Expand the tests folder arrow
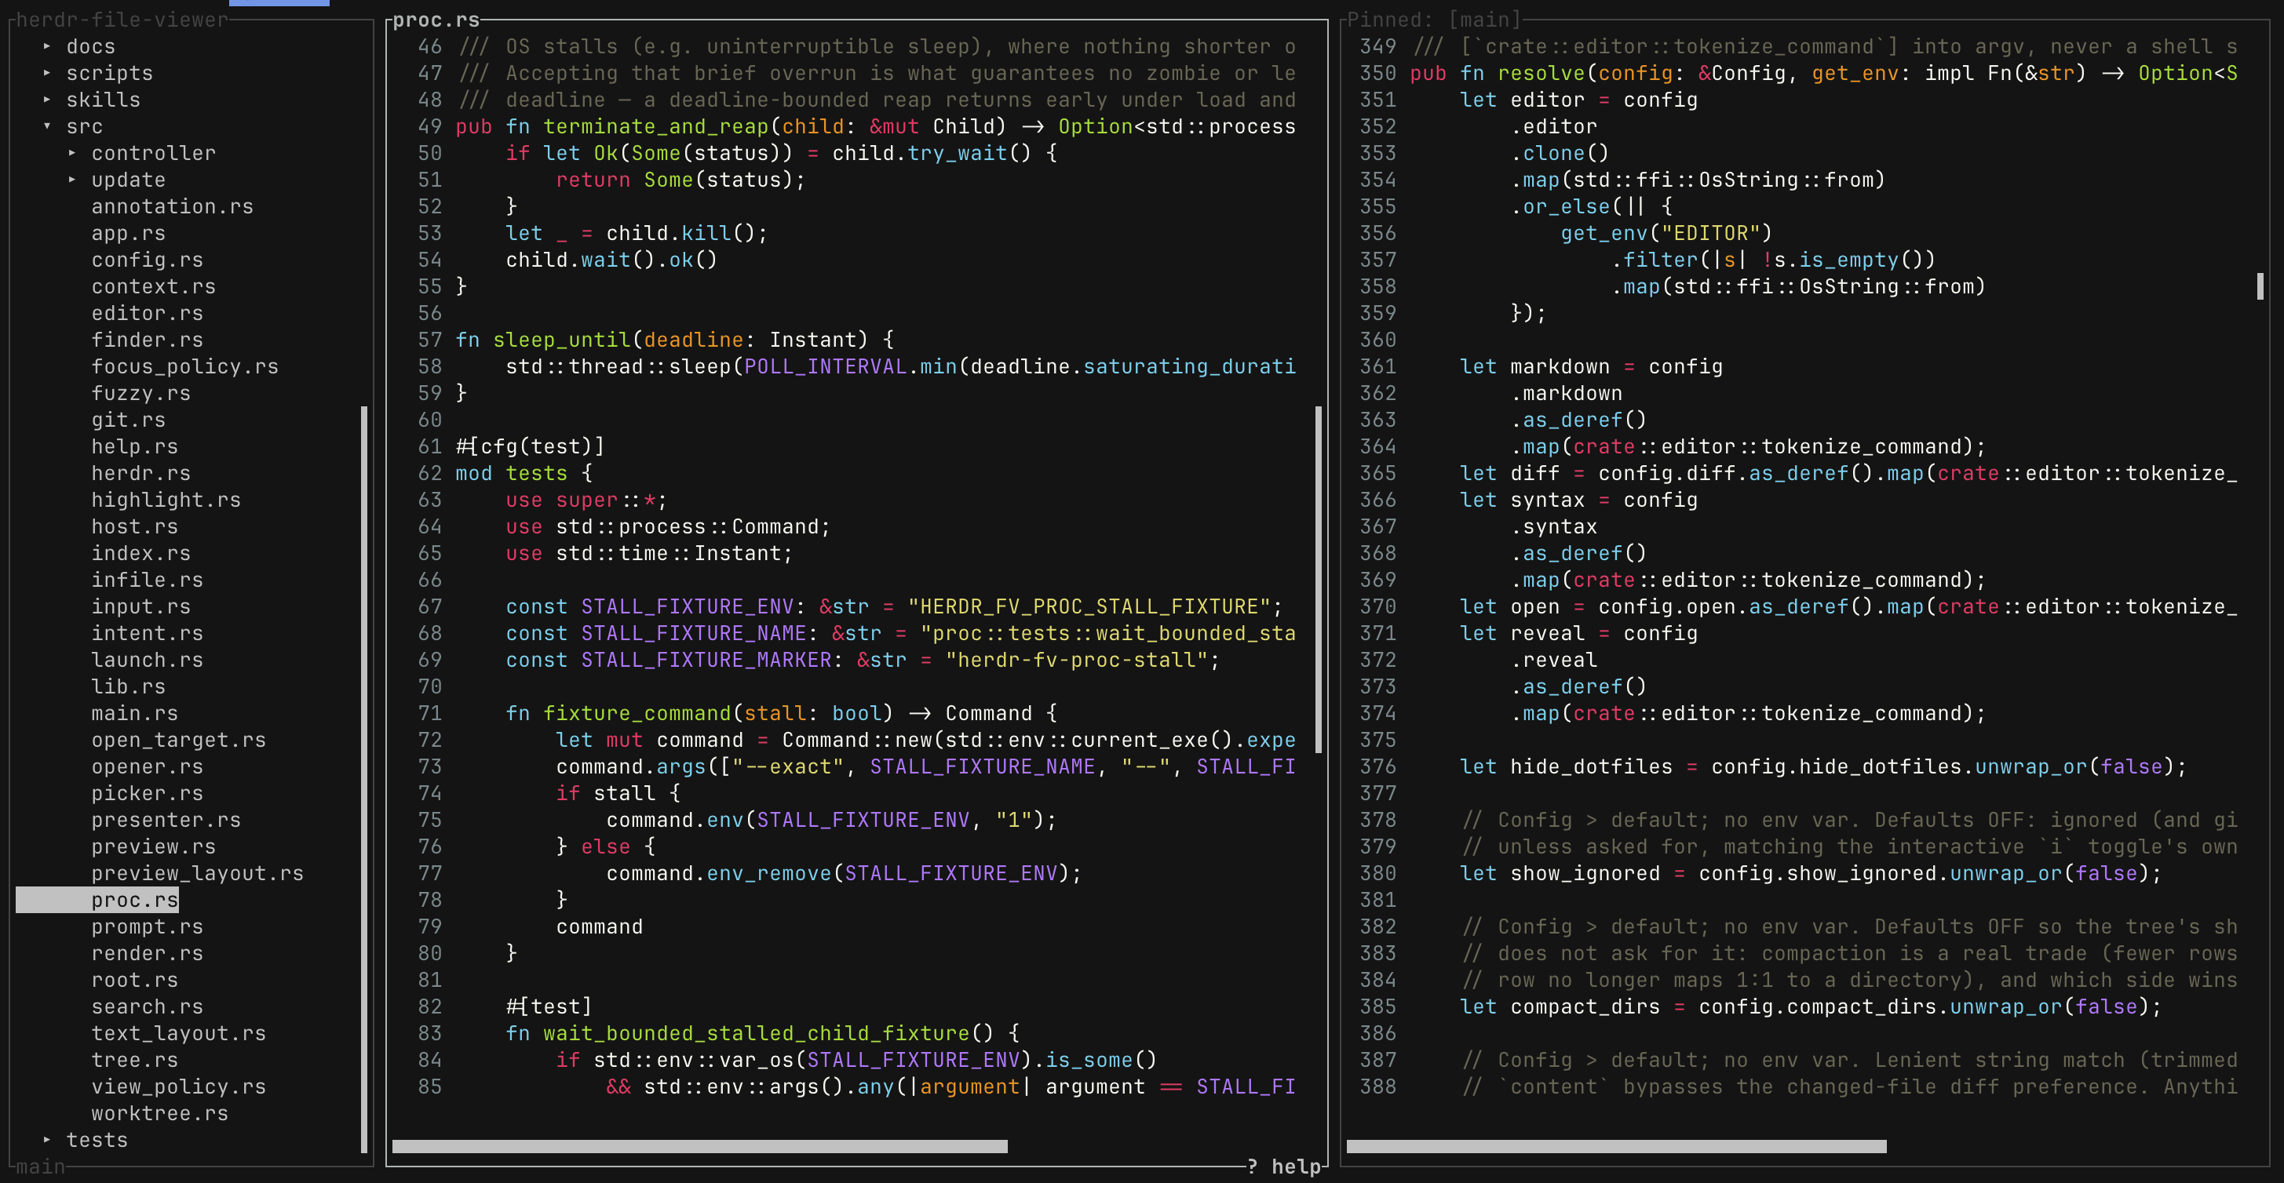 pyautogui.click(x=47, y=1140)
